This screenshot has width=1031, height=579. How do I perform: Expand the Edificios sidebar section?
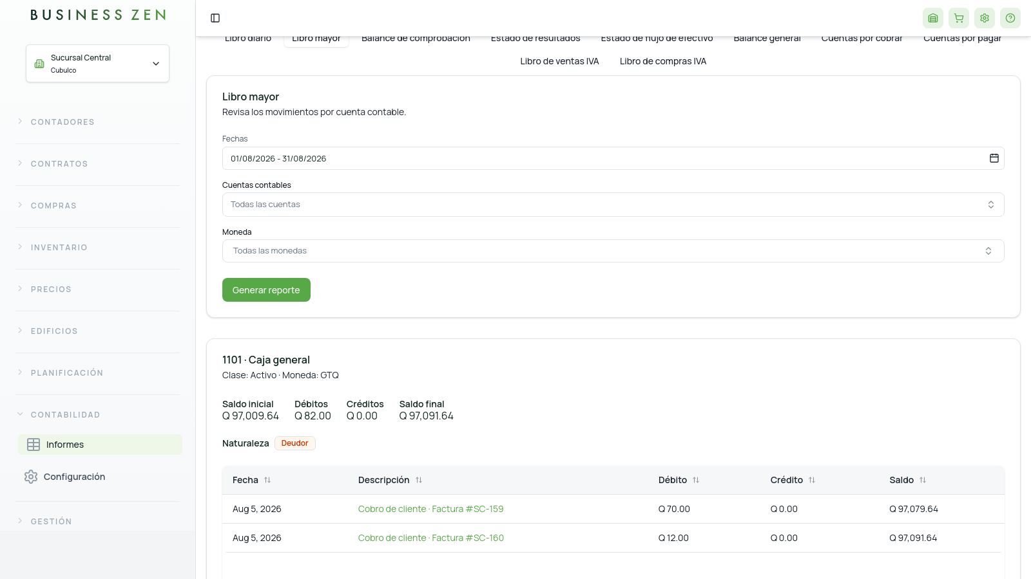point(97,331)
